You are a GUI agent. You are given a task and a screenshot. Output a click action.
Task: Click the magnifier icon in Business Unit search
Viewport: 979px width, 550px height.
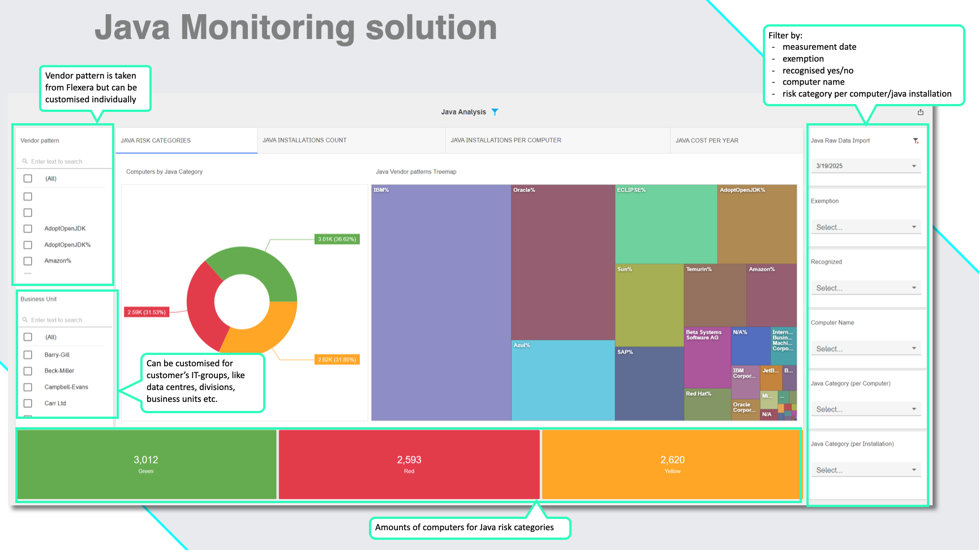click(25, 320)
